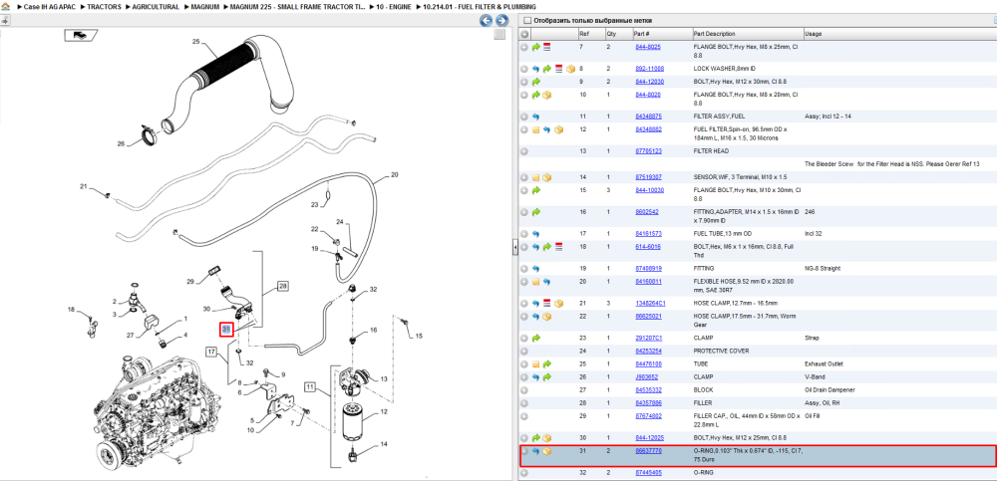The height and width of the screenshot is (481, 997).
Task: Open part number link 84348882
Action: point(649,129)
